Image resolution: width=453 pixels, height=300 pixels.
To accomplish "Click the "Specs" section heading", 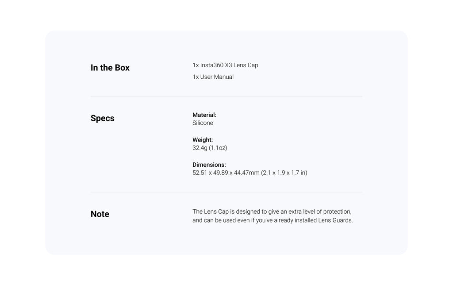I will tap(102, 118).
